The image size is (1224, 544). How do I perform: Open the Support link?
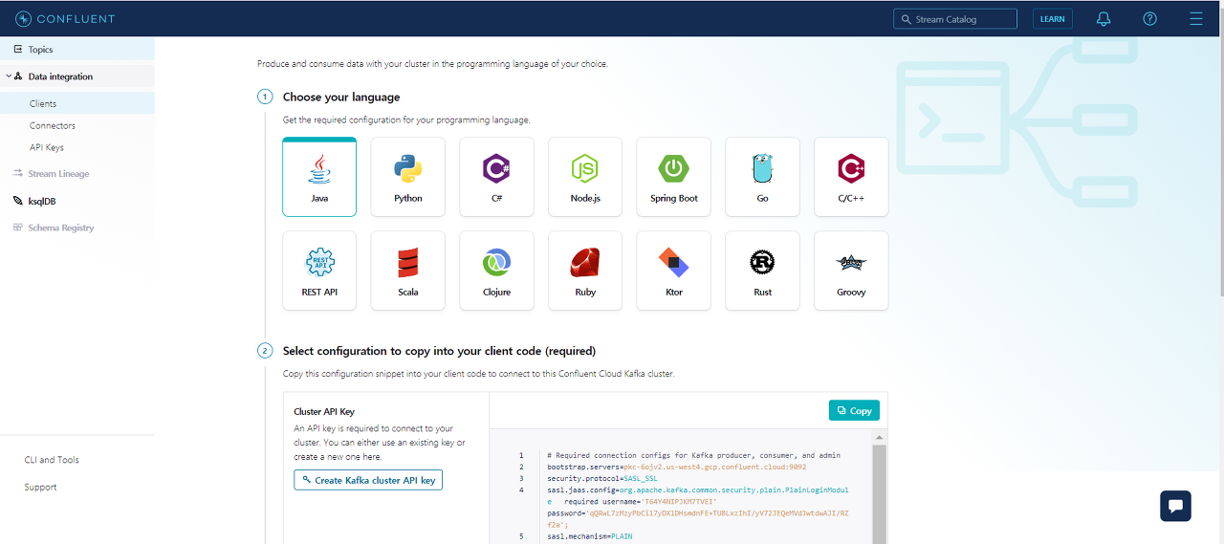pyautogui.click(x=41, y=487)
